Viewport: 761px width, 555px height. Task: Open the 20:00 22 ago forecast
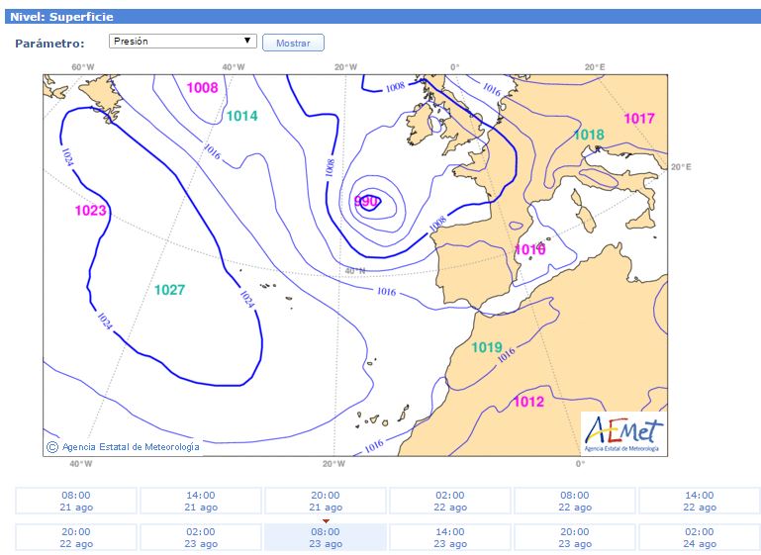(76, 537)
